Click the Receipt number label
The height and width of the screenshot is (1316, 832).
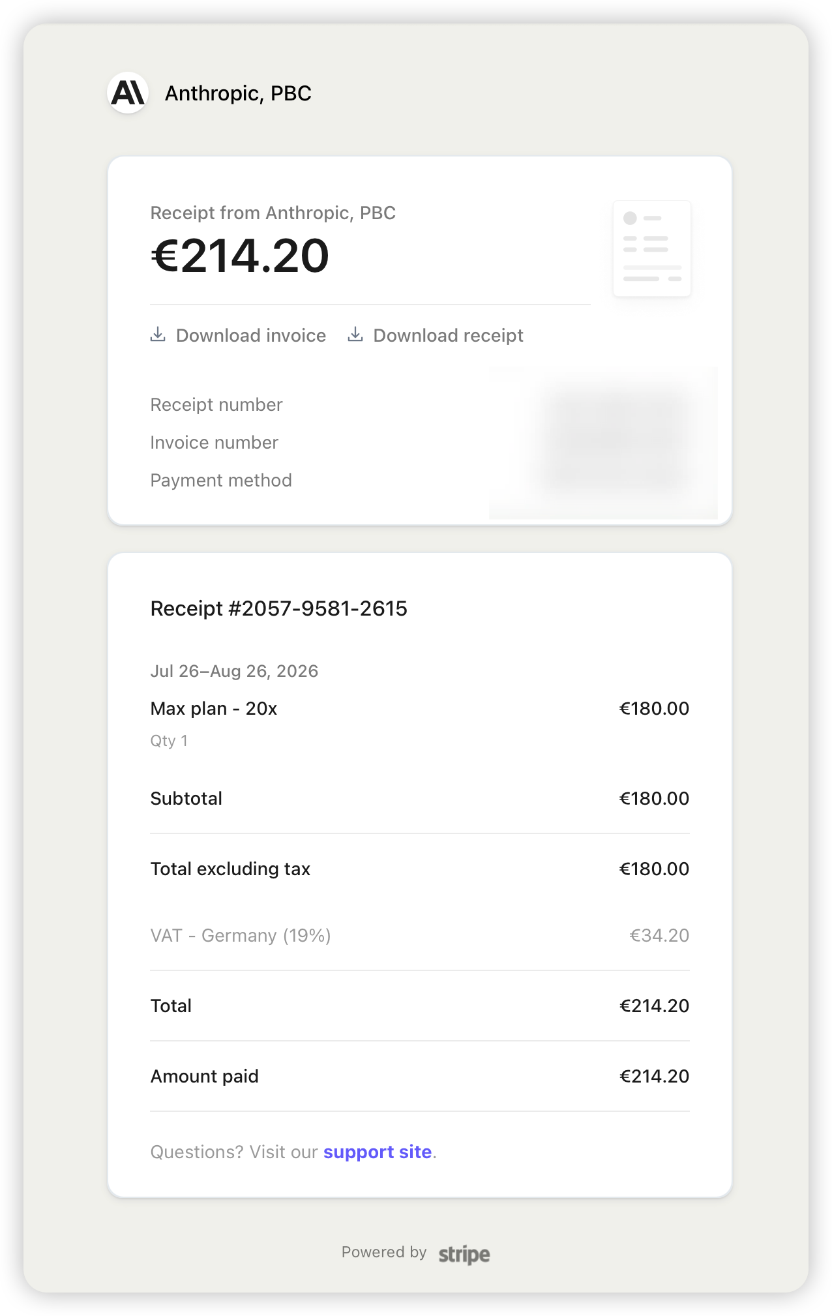[x=216, y=405]
